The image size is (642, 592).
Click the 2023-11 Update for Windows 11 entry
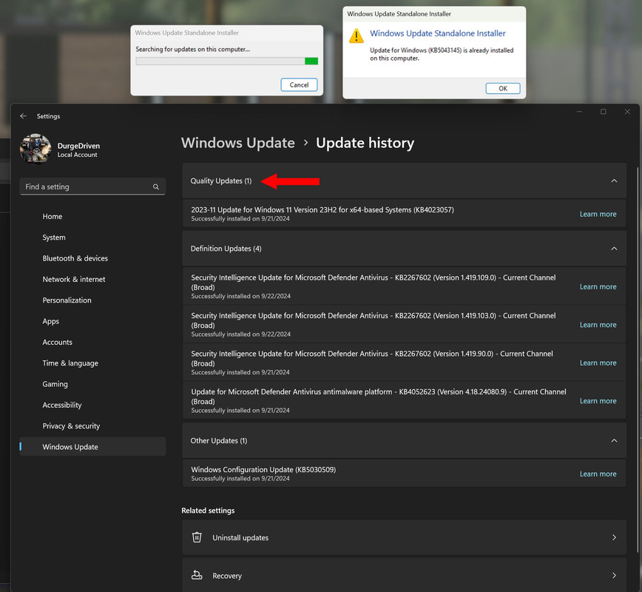point(404,213)
